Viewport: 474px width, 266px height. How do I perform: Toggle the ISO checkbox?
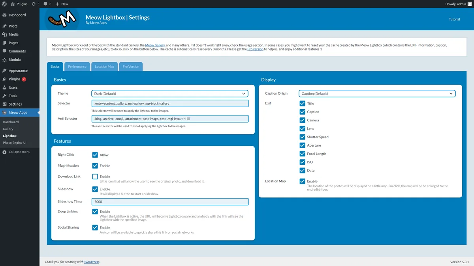302,162
